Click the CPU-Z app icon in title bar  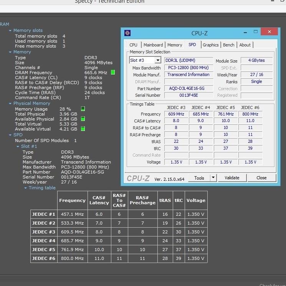tap(127, 33)
